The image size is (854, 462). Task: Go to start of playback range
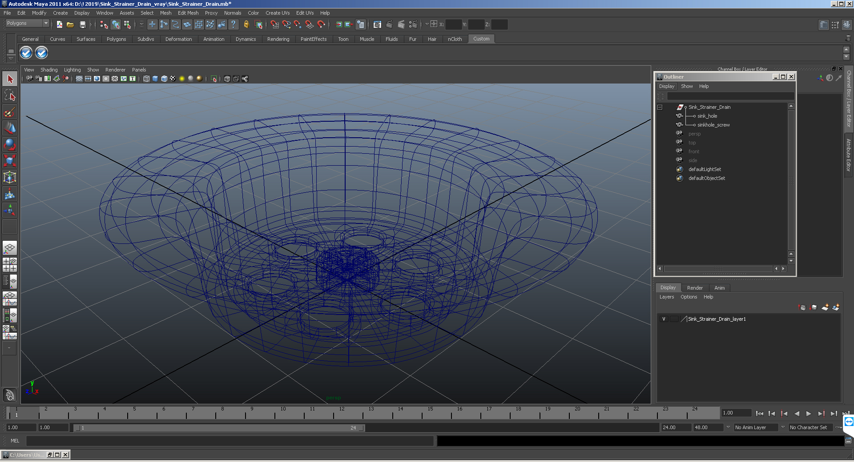[760, 414]
